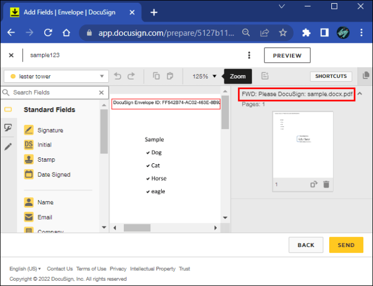Open the browser extensions puzzle icon
Viewport: 373px width, 286px height.
306,32
